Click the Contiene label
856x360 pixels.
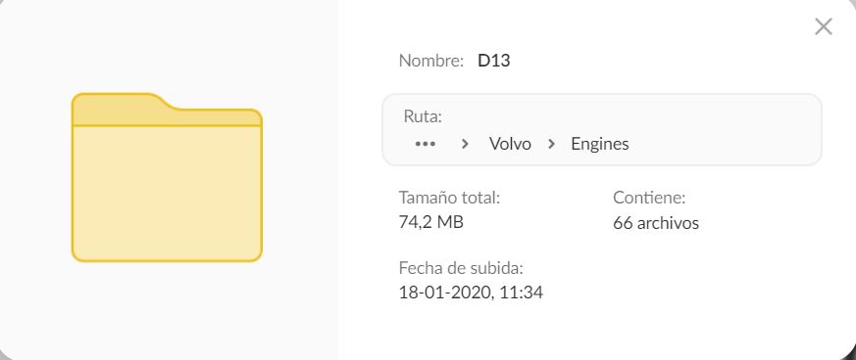(x=649, y=198)
